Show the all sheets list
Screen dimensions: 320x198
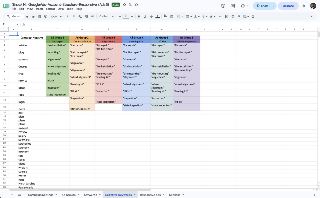[20, 195]
